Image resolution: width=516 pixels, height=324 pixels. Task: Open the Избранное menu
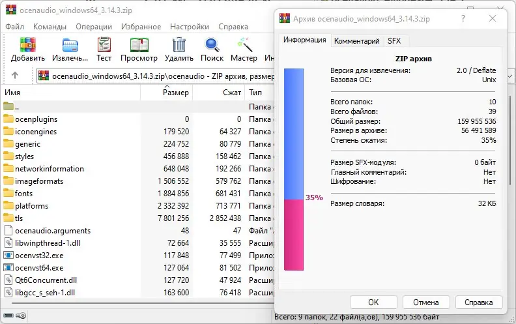click(x=141, y=27)
